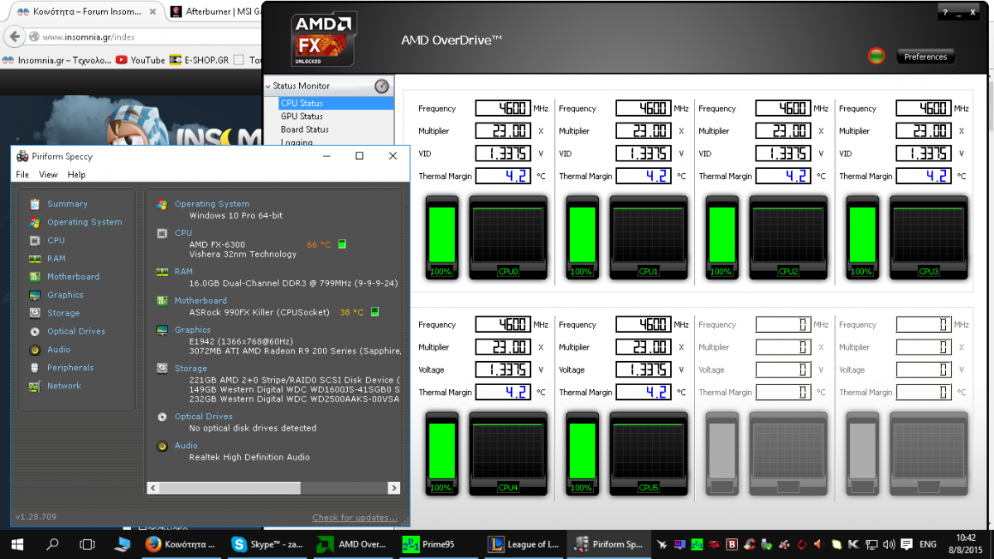Click the CPU3 usage history graph
This screenshot has height=559, width=994.
[x=929, y=236]
